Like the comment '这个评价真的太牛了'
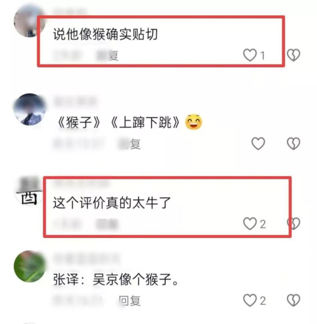The height and width of the screenshot is (324, 317). point(250,224)
